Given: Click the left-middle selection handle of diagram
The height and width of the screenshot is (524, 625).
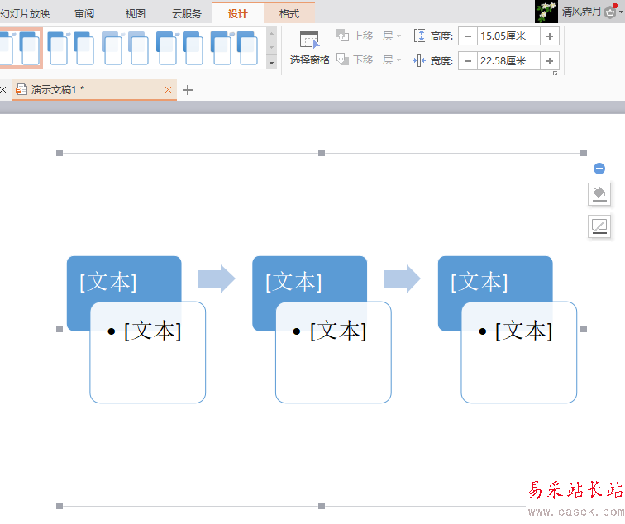Looking at the screenshot, I should (x=60, y=329).
